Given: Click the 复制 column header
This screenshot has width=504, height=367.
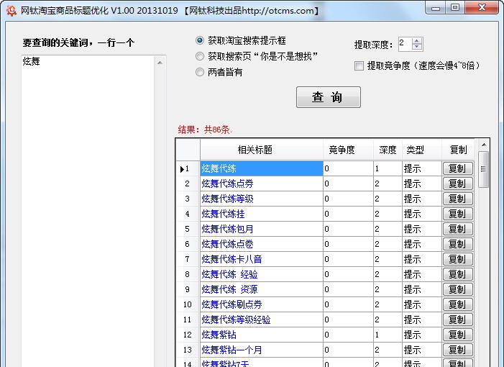Looking at the screenshot, I should click(x=458, y=150).
